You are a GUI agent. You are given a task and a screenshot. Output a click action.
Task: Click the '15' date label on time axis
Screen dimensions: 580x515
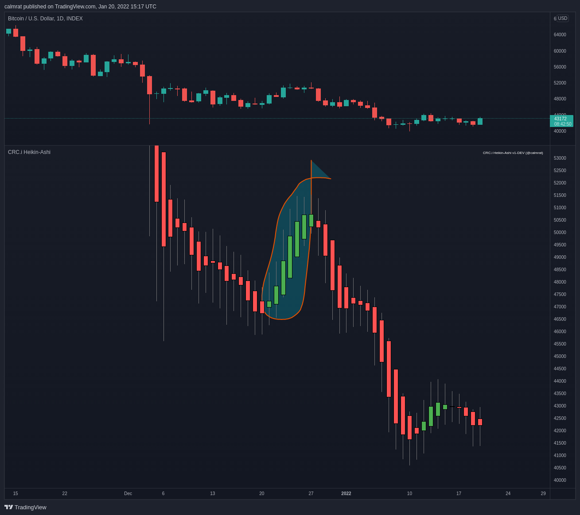coord(16,494)
